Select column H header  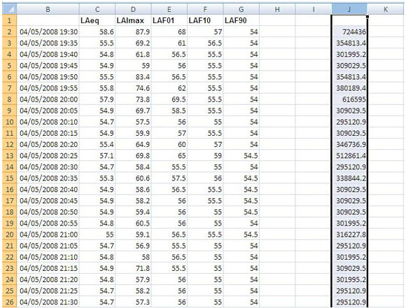(x=277, y=9)
